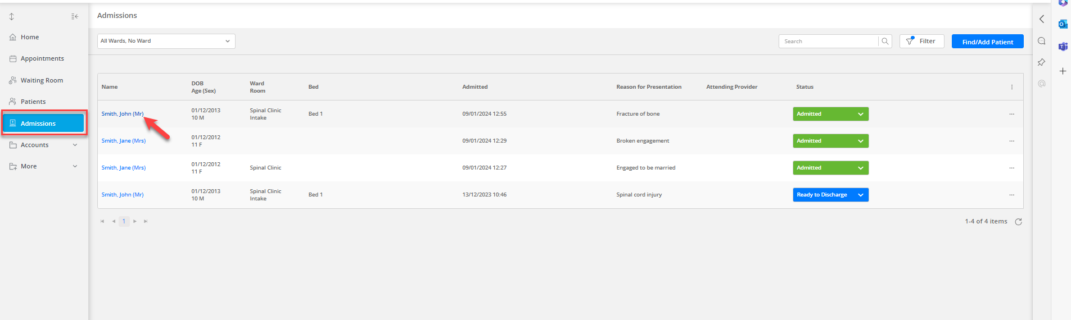1071x320 pixels.
Task: Open Smith, John admitted 09/01/2024 12:55
Action: point(123,114)
